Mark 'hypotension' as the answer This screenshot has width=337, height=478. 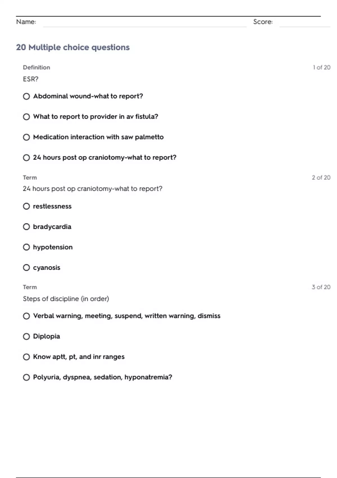(26, 247)
